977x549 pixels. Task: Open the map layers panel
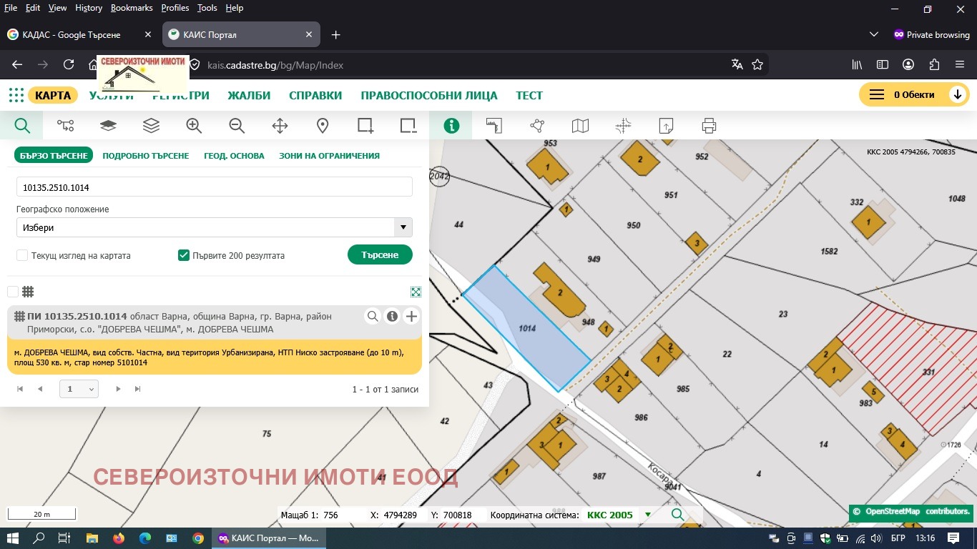click(151, 125)
